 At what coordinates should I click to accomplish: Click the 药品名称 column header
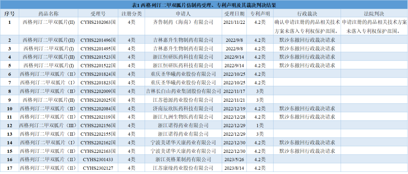(48, 14)
